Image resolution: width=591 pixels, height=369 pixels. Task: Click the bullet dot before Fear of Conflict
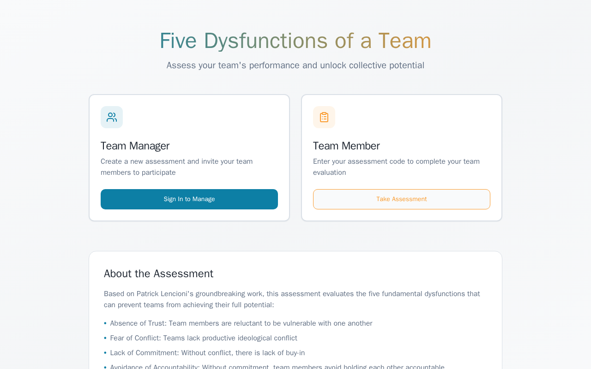105,338
